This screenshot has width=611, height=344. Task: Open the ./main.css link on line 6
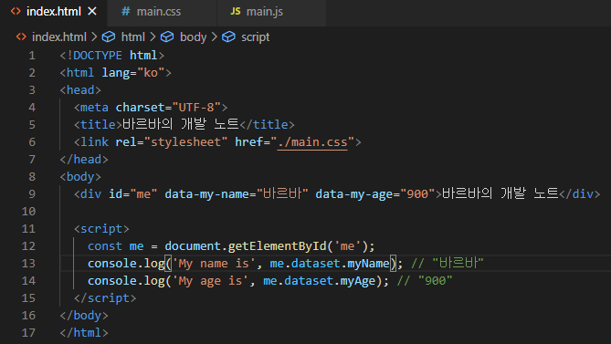click(312, 142)
